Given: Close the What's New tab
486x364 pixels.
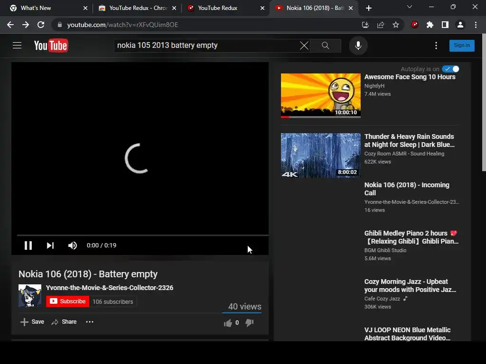Looking at the screenshot, I should point(85,8).
